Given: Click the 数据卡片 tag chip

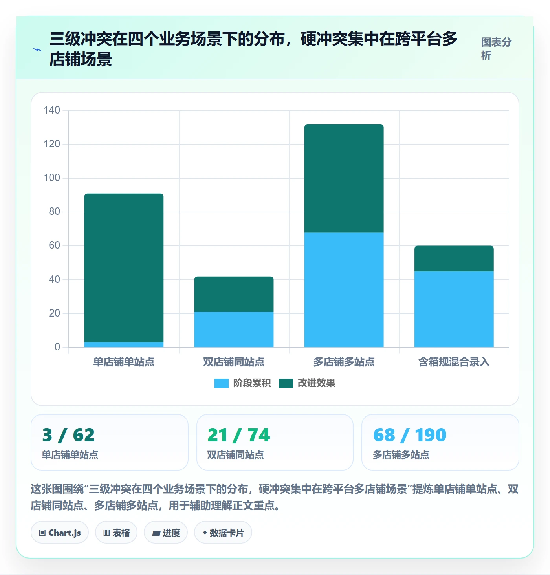Looking at the screenshot, I should click(x=223, y=533).
